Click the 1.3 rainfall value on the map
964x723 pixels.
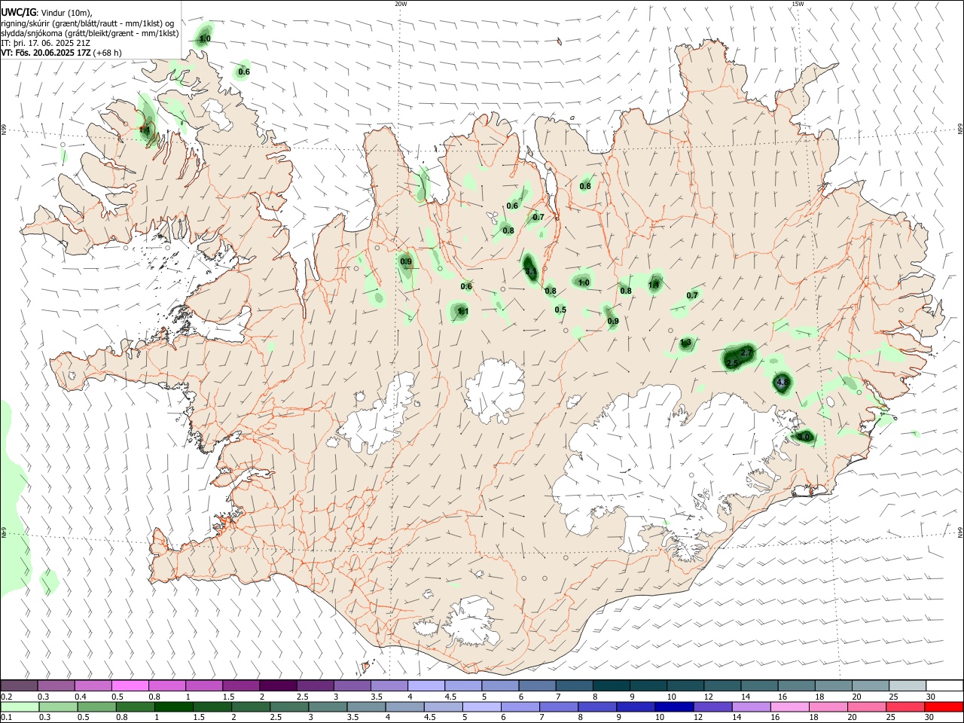(685, 343)
